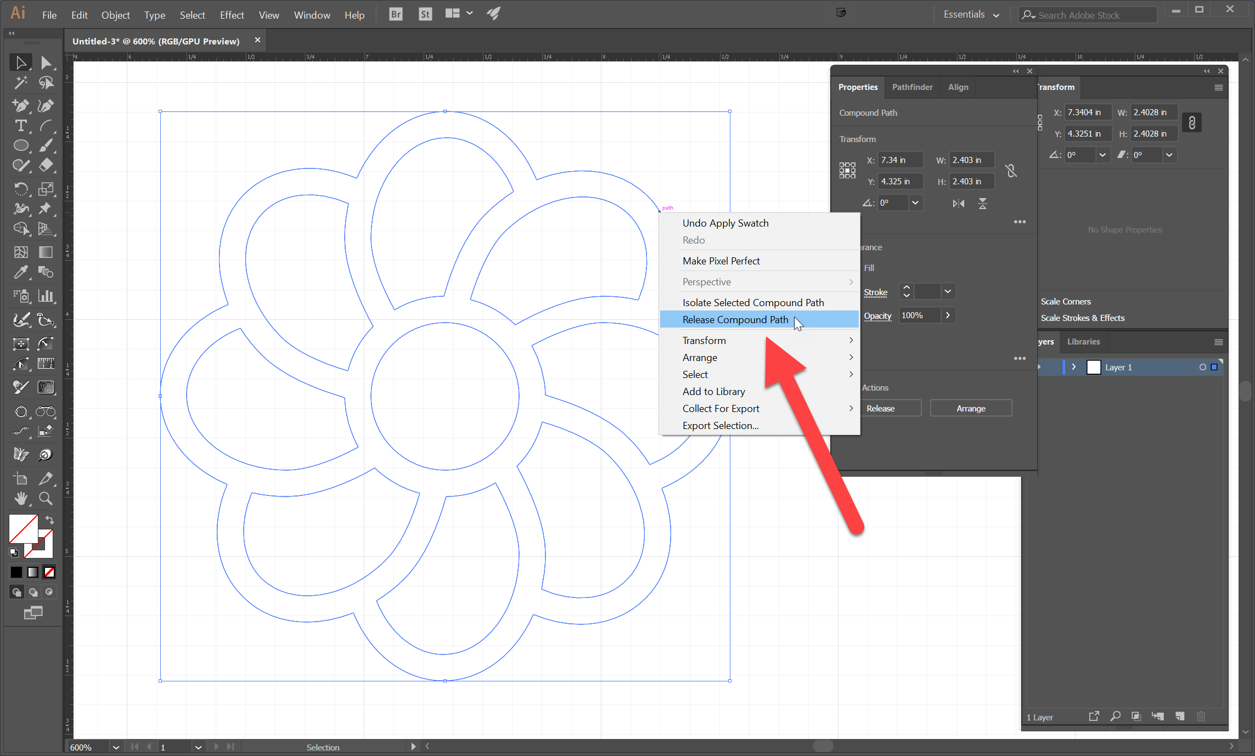Viewport: 1255px width, 756px height.
Task: Select the black fill swatch
Action: tap(16, 572)
